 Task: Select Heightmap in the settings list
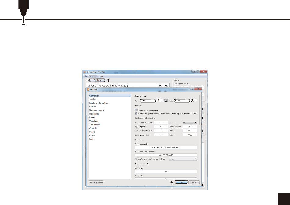click(x=94, y=114)
